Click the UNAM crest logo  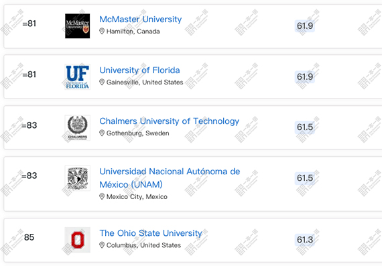(78, 178)
